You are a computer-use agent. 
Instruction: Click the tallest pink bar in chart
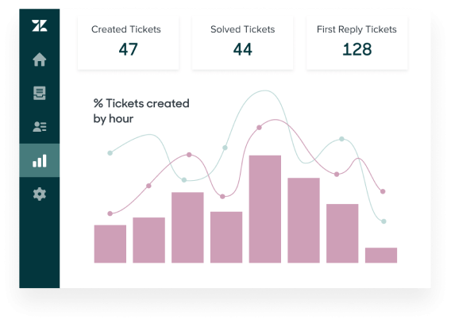pos(265,209)
